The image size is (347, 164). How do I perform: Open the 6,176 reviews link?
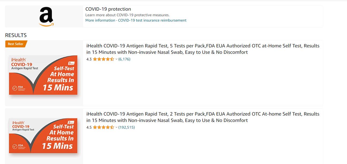point(124,59)
